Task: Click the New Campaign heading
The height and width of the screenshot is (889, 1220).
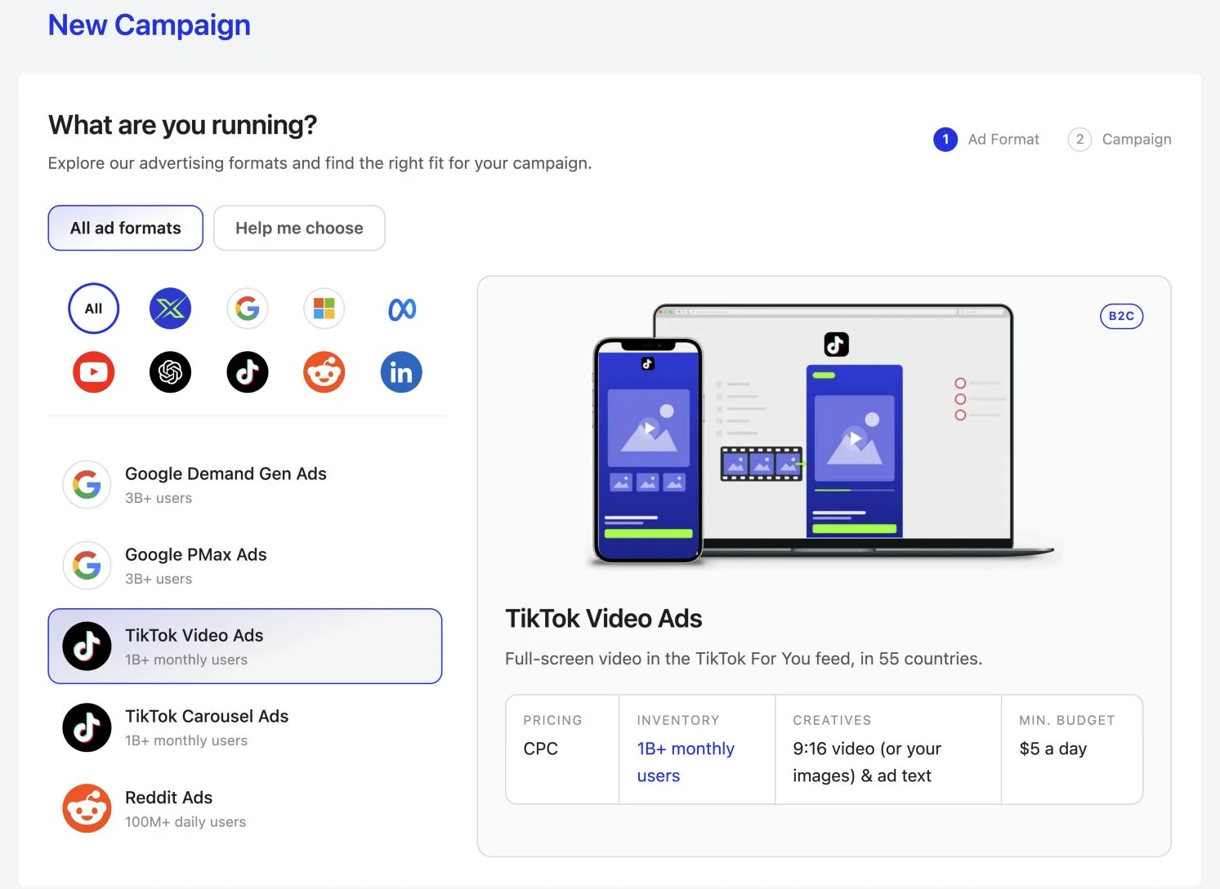Action: click(x=149, y=25)
